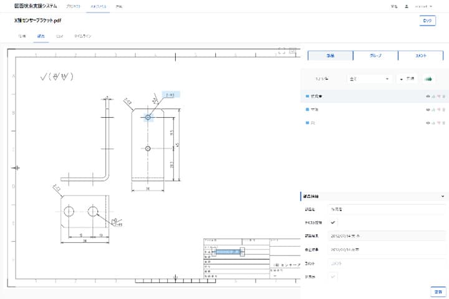The height and width of the screenshot is (299, 449).
Task: Select the highlighted title block cell
Action: click(228, 252)
